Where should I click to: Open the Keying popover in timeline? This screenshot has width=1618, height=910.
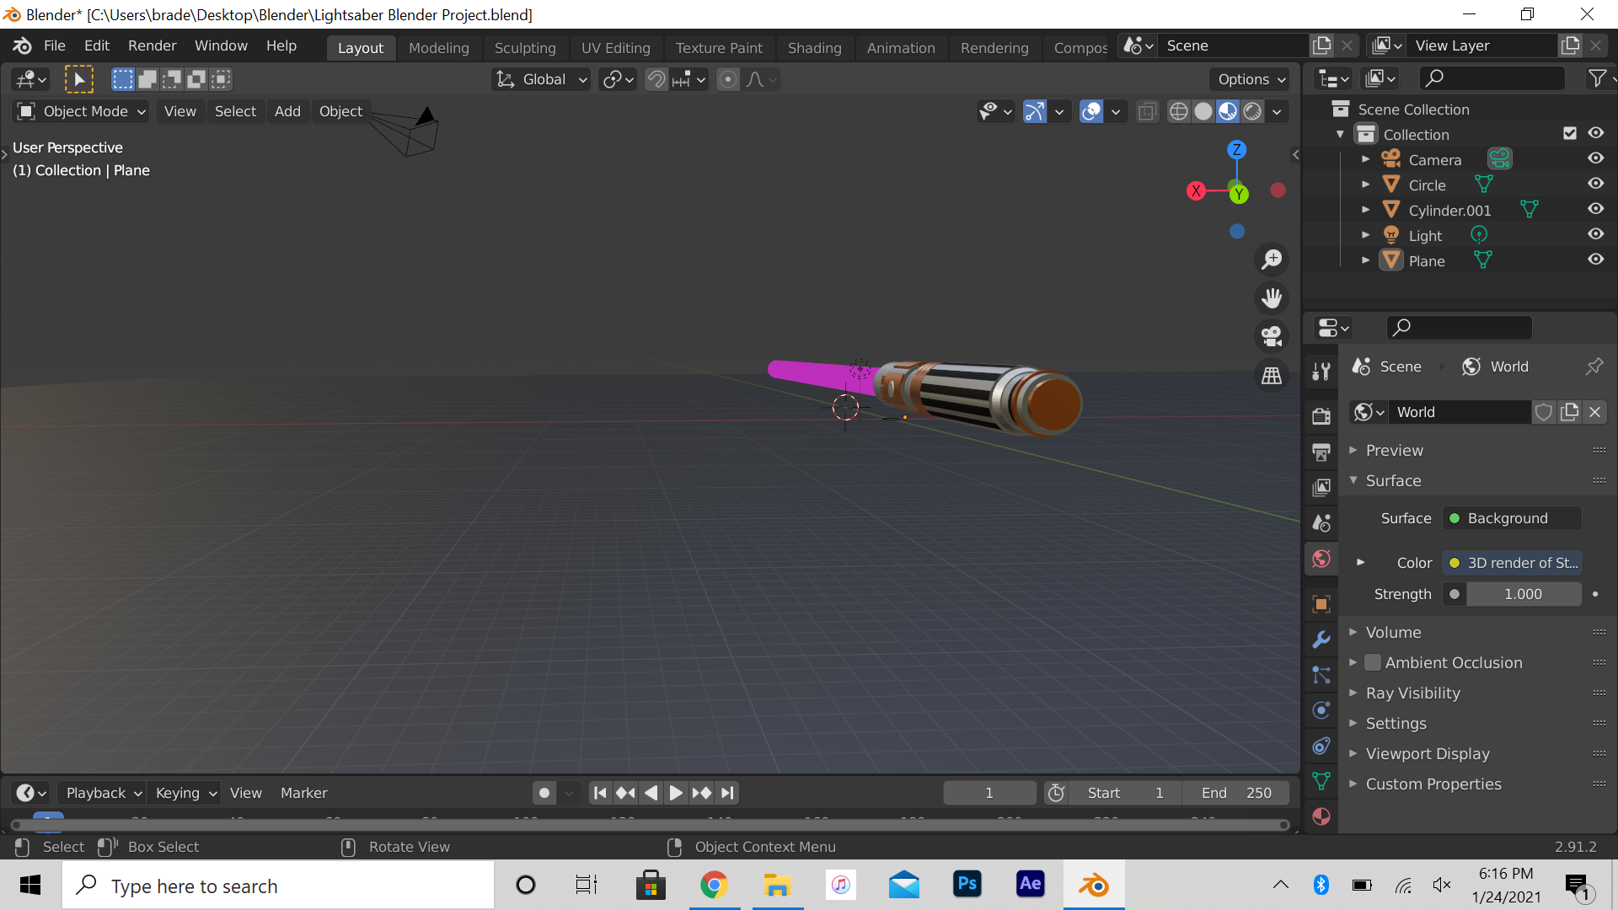[x=186, y=793]
